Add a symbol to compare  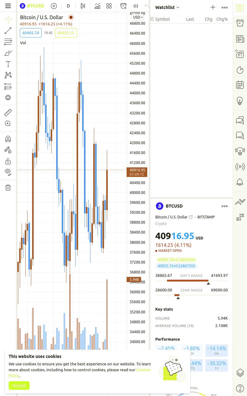(54, 6)
